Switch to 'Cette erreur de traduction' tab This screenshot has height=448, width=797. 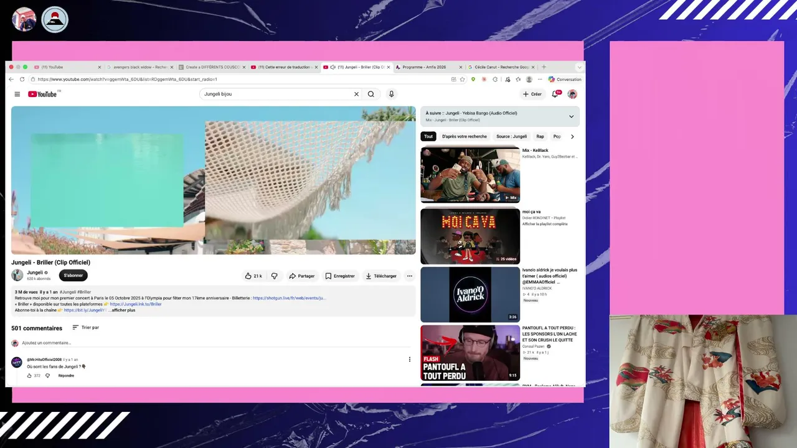point(285,67)
